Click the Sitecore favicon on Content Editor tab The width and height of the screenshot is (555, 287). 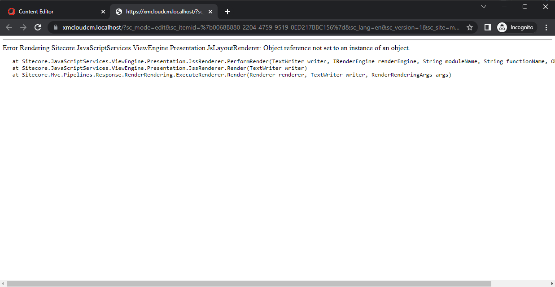(11, 11)
